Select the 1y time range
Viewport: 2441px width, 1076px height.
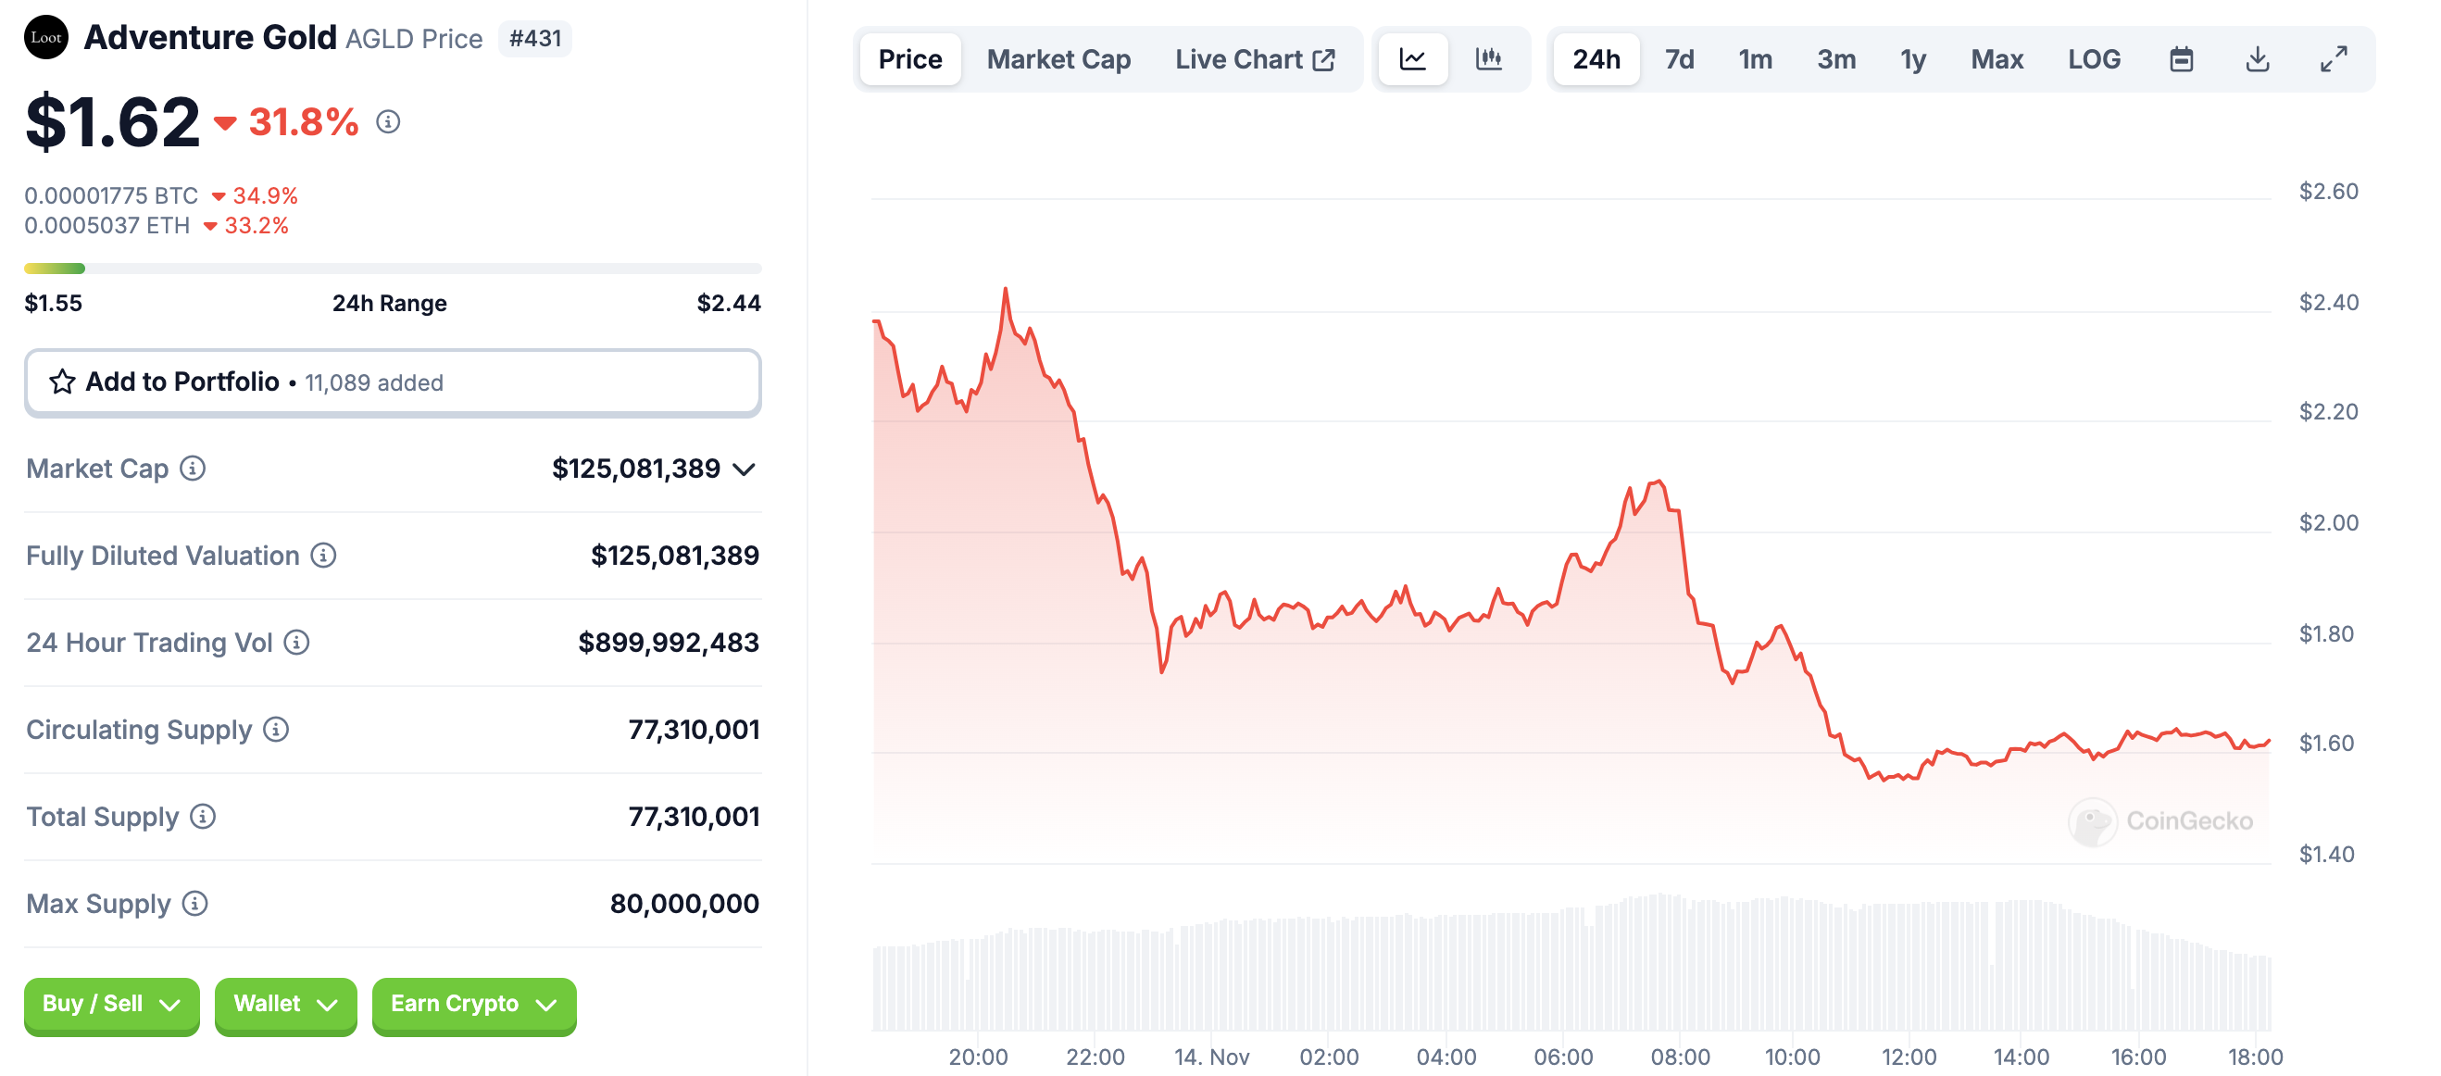point(1912,59)
